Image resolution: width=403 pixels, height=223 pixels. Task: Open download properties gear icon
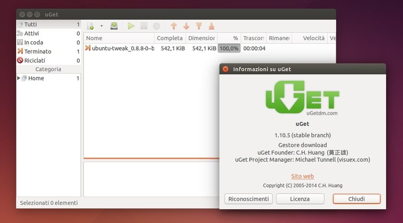coord(156,26)
